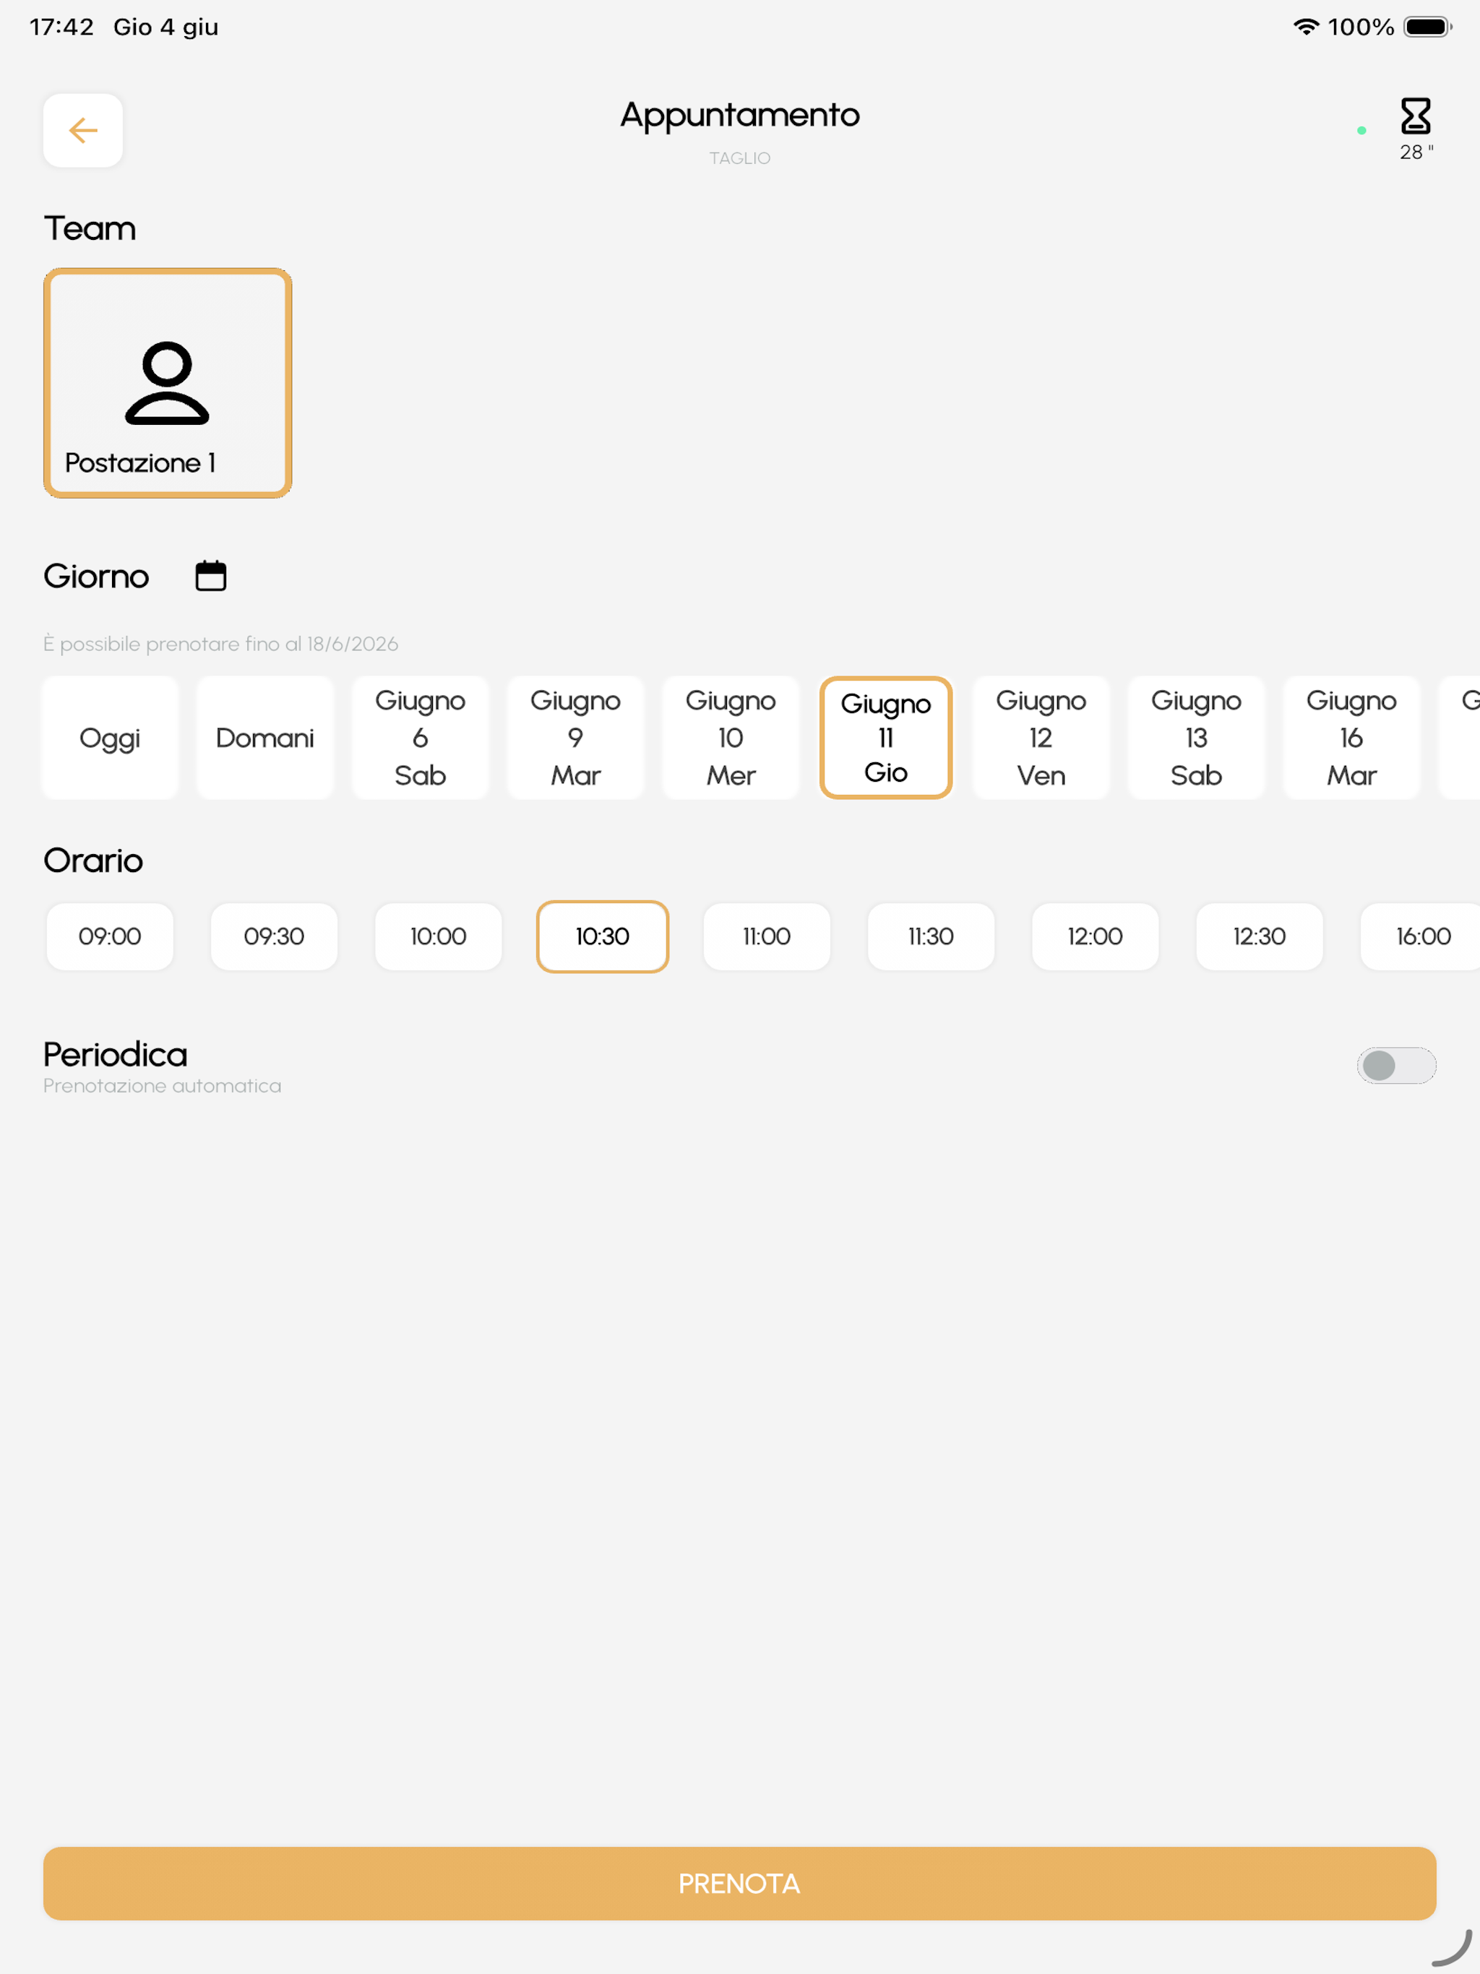Open the calendar picker next to Giorno

click(x=211, y=576)
